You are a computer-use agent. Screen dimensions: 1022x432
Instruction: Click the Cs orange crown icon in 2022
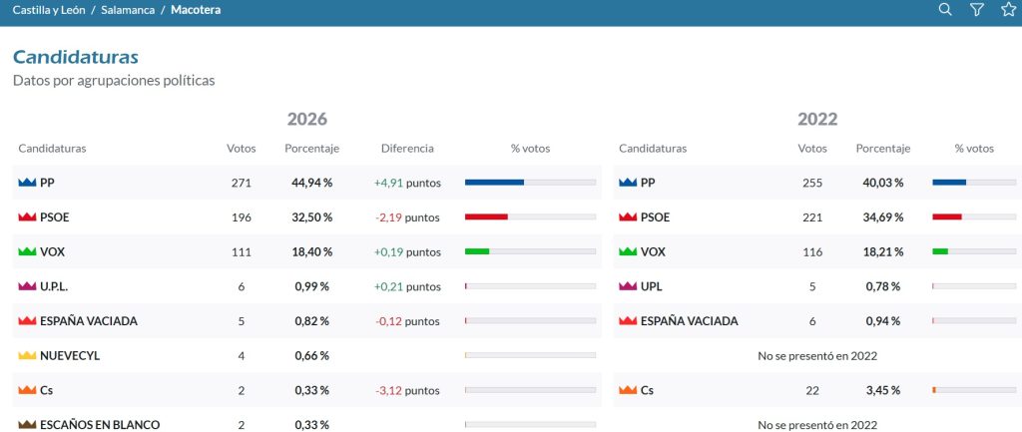(x=628, y=390)
